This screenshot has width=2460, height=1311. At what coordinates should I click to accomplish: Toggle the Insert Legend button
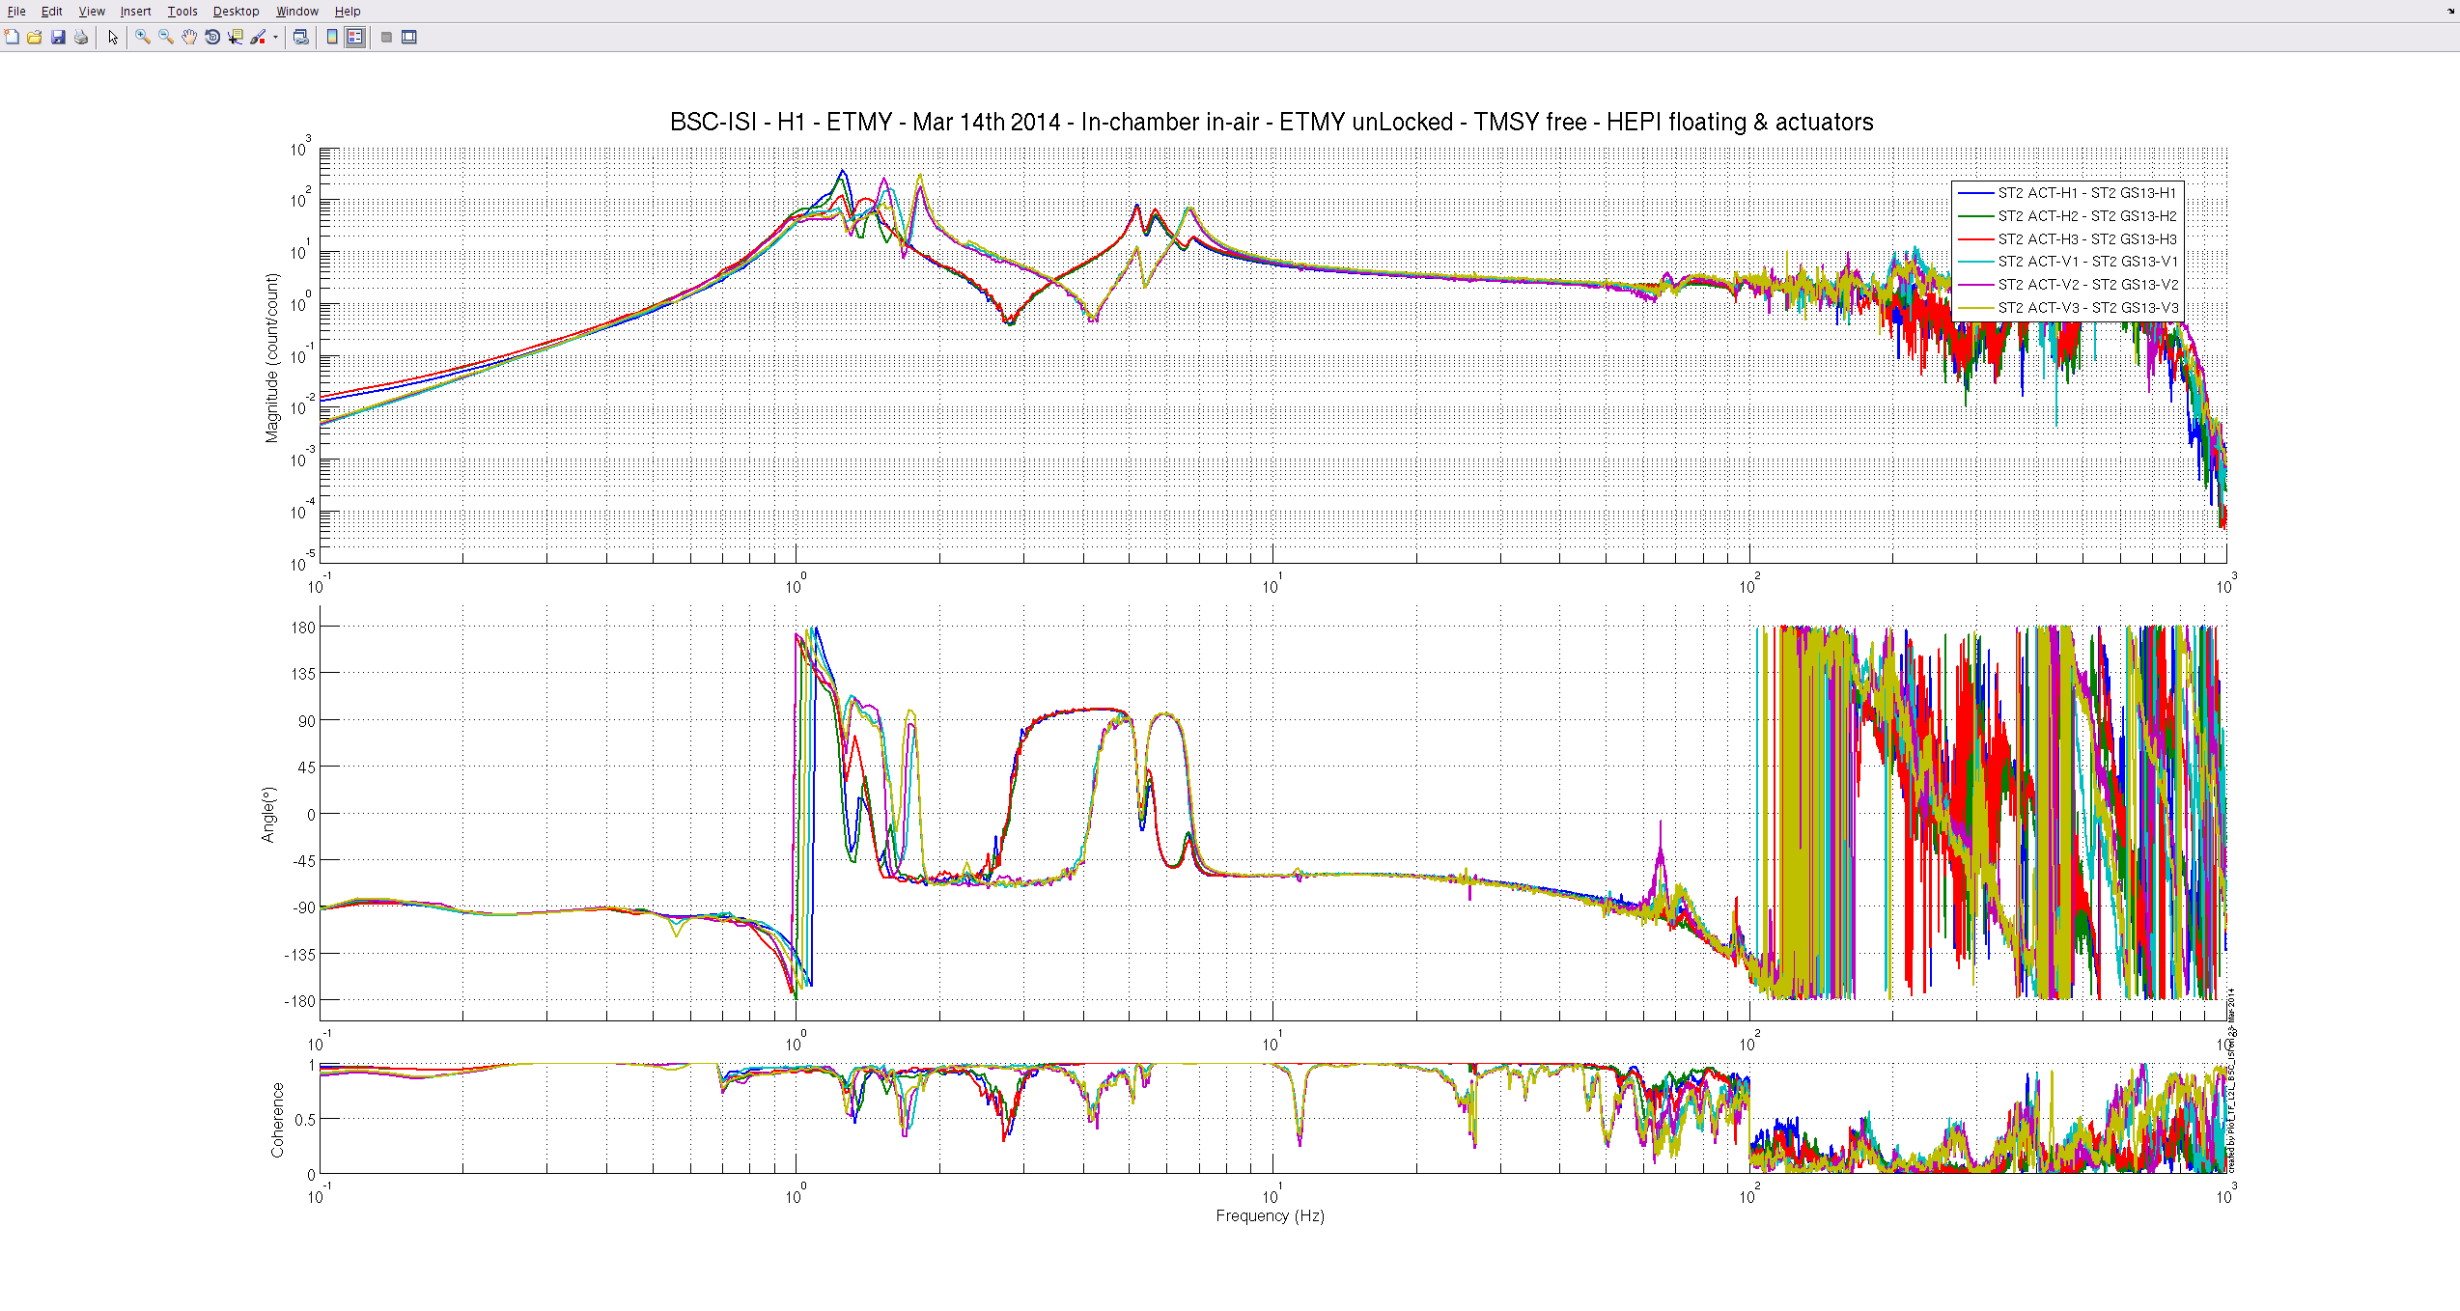[x=355, y=37]
